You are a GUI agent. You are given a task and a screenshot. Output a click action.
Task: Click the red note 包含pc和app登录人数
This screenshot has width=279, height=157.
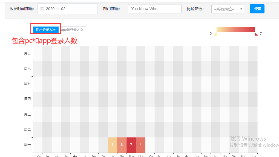click(x=45, y=41)
